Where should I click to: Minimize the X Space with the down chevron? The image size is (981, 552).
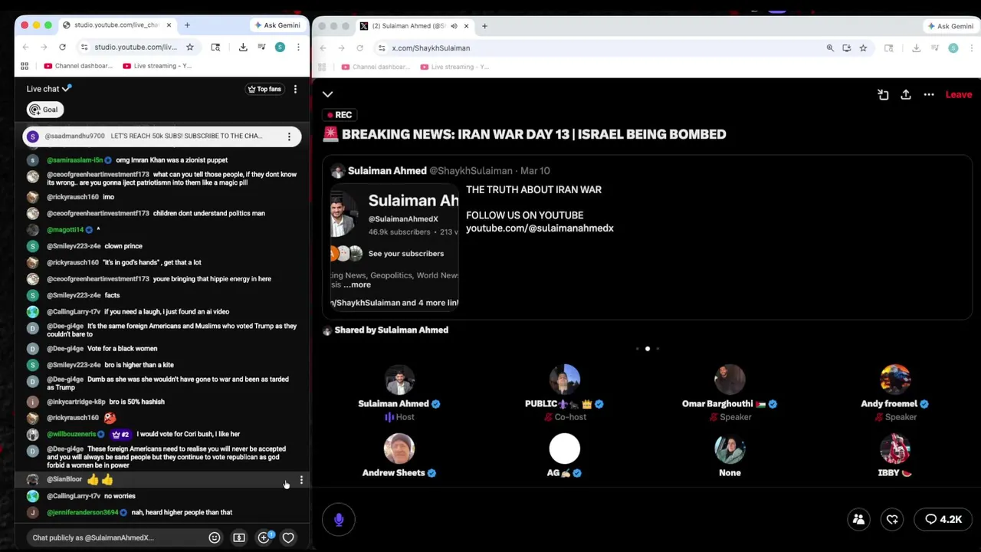click(x=327, y=94)
